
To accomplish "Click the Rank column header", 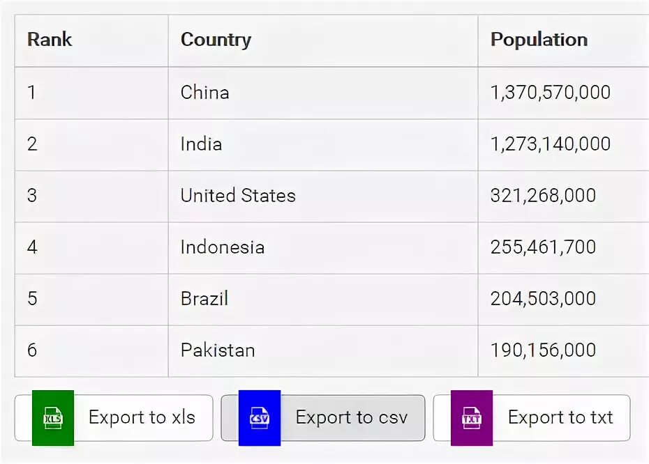I will pyautogui.click(x=50, y=40).
